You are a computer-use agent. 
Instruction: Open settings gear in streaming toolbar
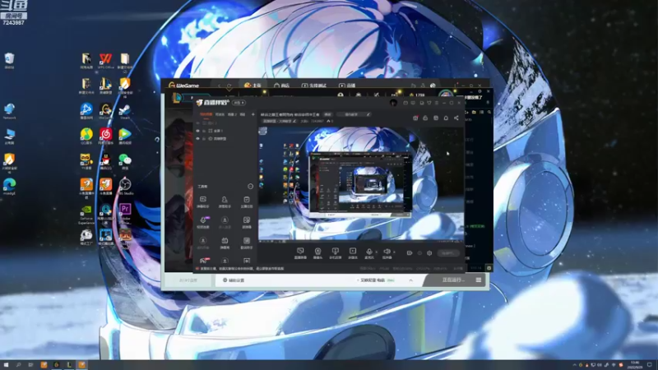pyautogui.click(x=429, y=253)
